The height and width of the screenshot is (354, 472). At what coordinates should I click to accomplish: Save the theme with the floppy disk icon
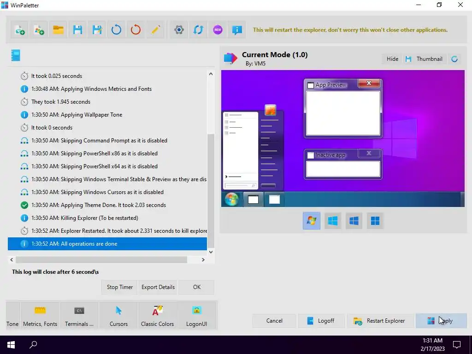pos(77,30)
